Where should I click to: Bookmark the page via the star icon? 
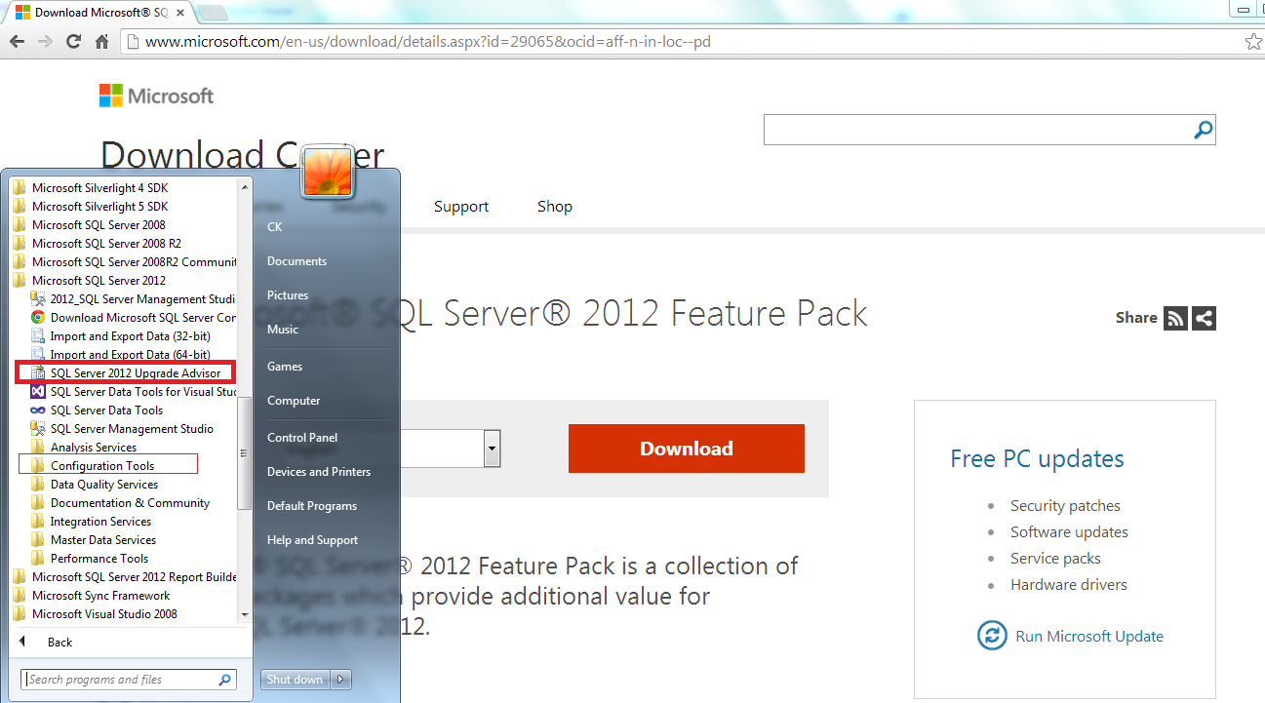point(1254,41)
